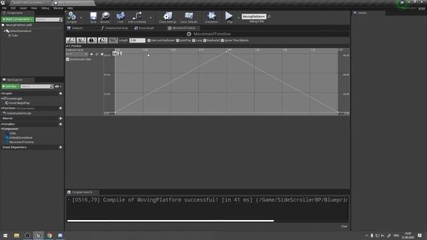Viewport: 427px width, 240px height.
Task: Toggle Ignore Time Dilation checkbox
Action: tap(222, 40)
